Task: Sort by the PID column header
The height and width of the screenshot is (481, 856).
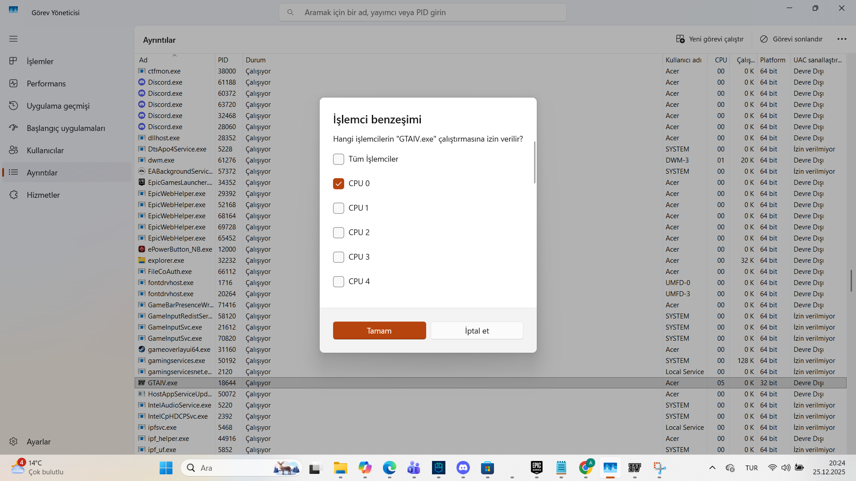Action: coord(229,60)
